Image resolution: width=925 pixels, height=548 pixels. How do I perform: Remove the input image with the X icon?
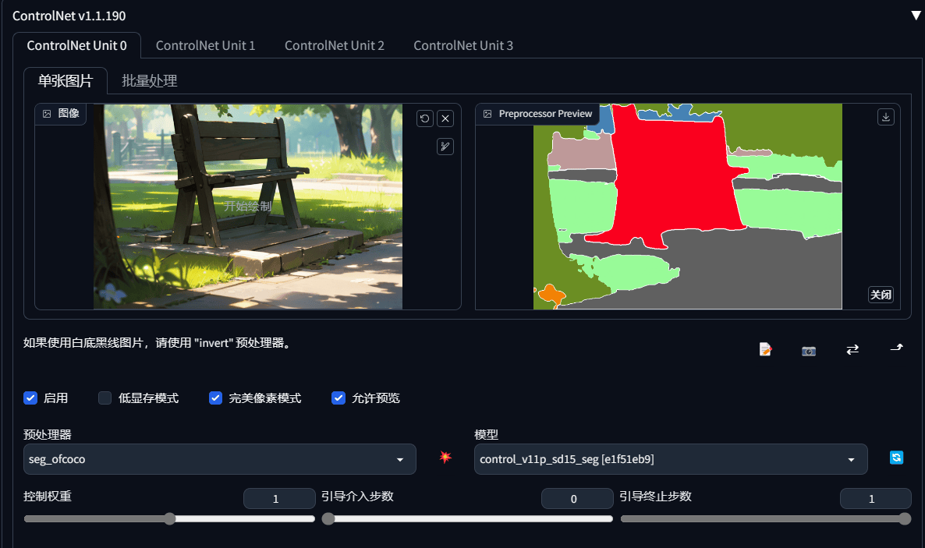[445, 118]
